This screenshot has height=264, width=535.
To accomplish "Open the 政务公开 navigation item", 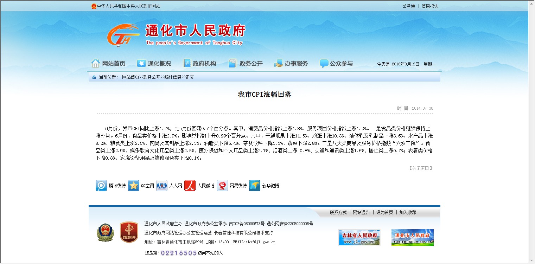I will click(246, 64).
